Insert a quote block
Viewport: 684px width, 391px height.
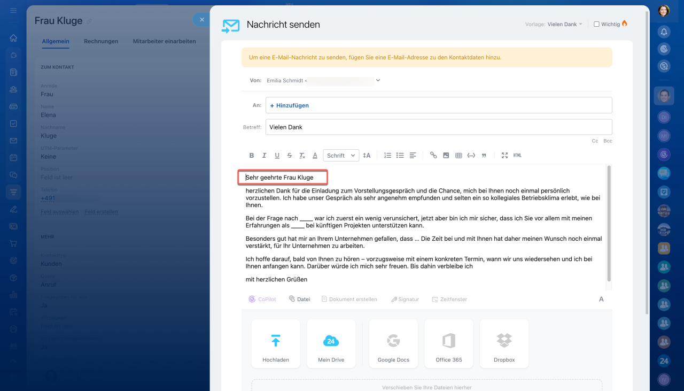484,156
